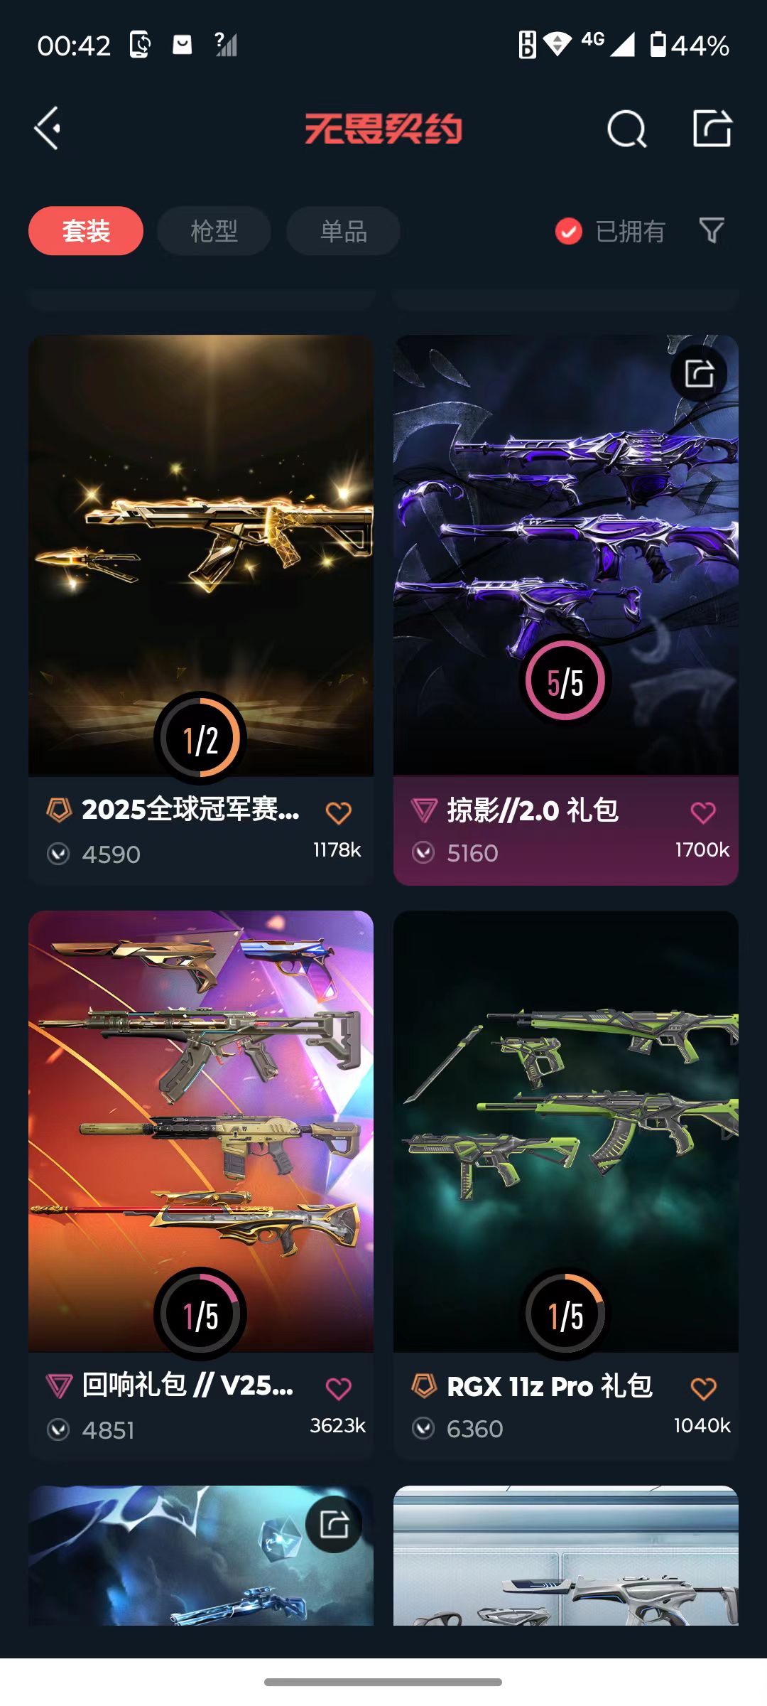The height and width of the screenshot is (1706, 767).
Task: Open the filter funnel icon
Action: point(712,230)
